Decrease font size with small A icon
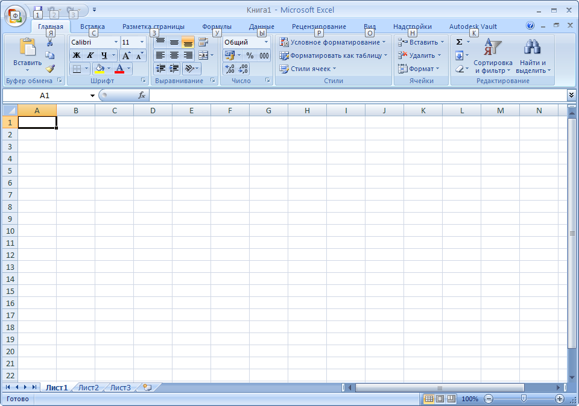 pyautogui.click(x=139, y=55)
